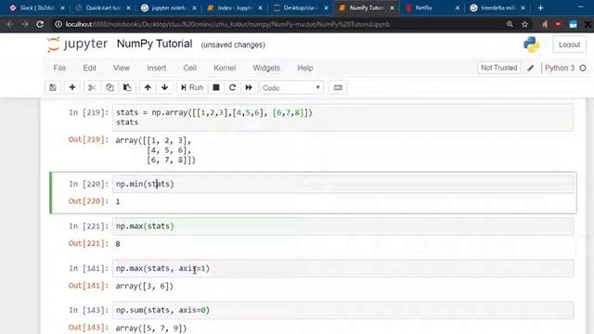Open the Kernel menu

point(225,68)
